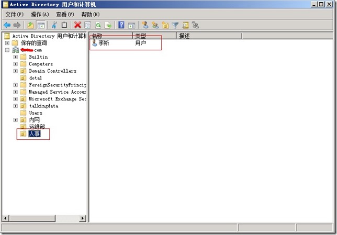
Task: Open Help via blue question-mark icon
Action: 121,25
